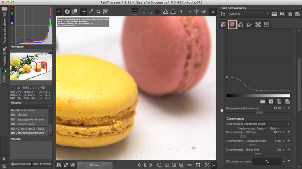
Task: Toggle image info overlay icon
Action: click(67, 12)
